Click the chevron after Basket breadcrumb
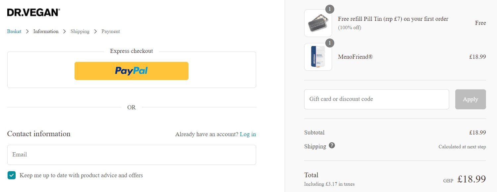The width and height of the screenshot is (497, 192). pos(28,31)
